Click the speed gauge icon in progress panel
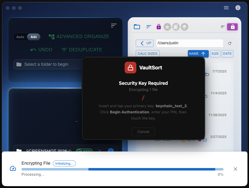 point(13,168)
